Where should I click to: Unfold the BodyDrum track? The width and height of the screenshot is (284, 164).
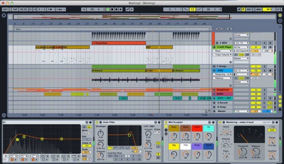point(214,90)
